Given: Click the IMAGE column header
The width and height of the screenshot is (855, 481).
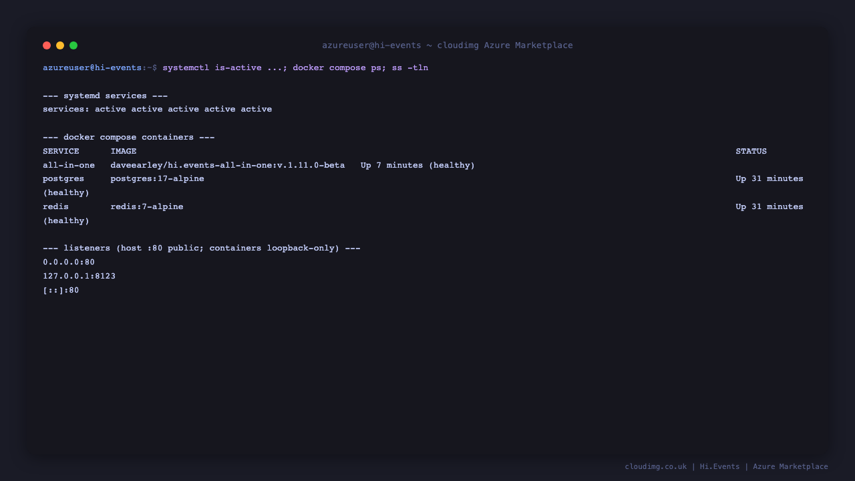Looking at the screenshot, I should point(124,151).
